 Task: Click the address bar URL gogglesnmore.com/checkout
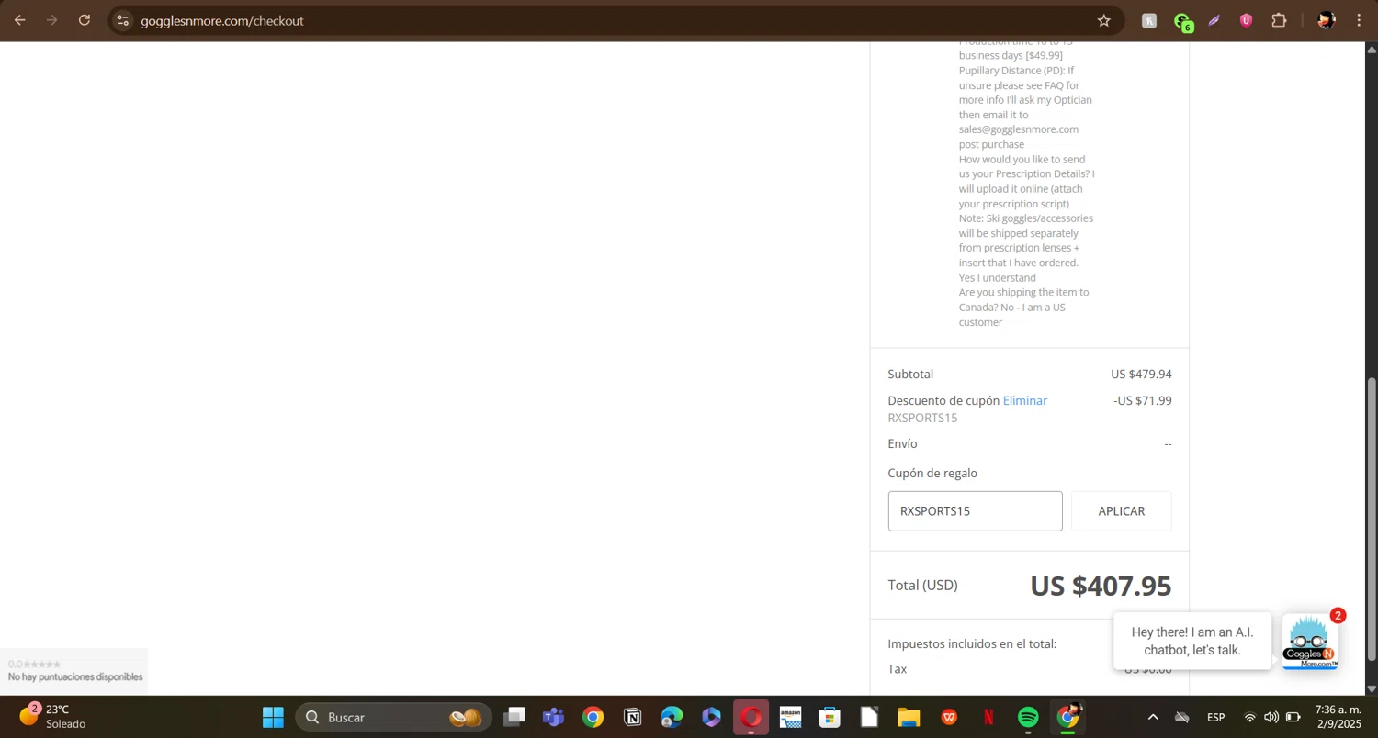point(222,20)
